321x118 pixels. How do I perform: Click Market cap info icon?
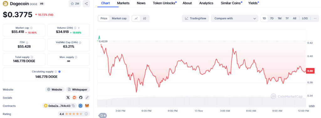pos(31,28)
